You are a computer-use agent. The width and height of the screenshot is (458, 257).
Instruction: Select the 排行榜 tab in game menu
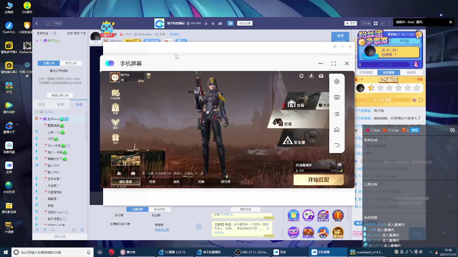click(x=225, y=182)
